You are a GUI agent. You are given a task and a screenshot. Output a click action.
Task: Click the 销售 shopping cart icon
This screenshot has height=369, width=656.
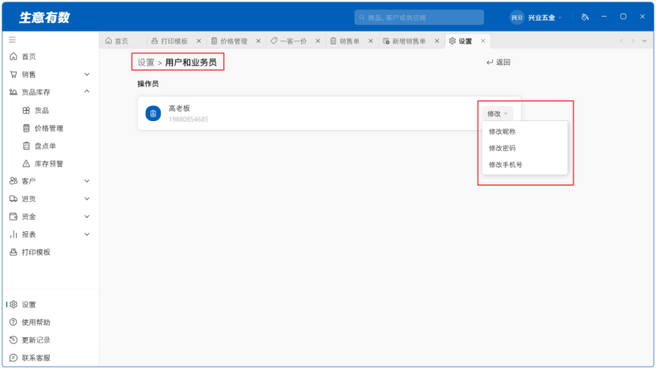[13, 74]
